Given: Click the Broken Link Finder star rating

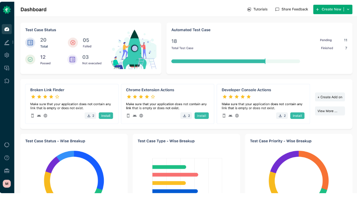Looking at the screenshot, I should coord(45,97).
